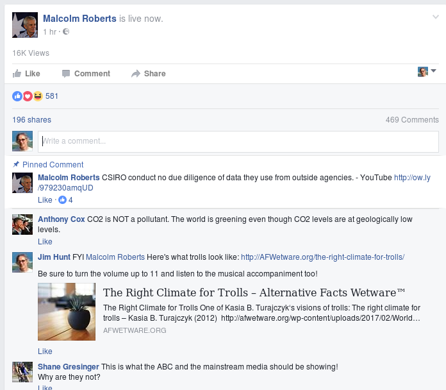
Task: Click Jim Hunt's avatar beside his comment
Action: [x=22, y=262]
